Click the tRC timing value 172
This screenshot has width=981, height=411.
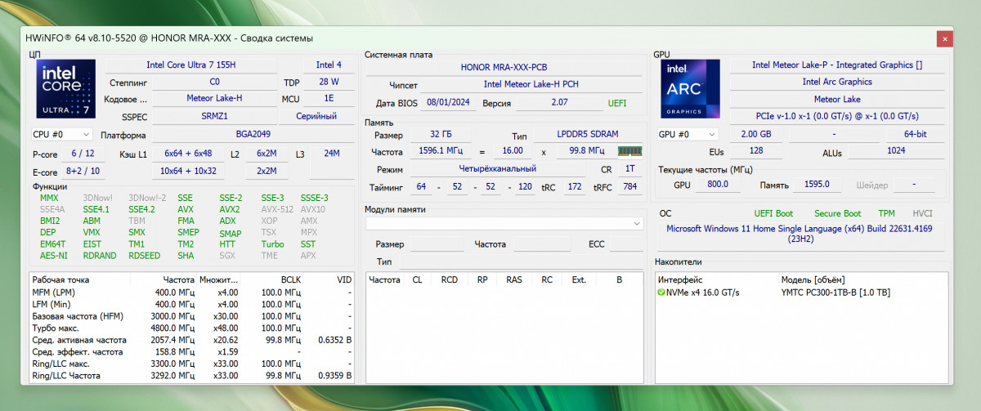pos(575,187)
